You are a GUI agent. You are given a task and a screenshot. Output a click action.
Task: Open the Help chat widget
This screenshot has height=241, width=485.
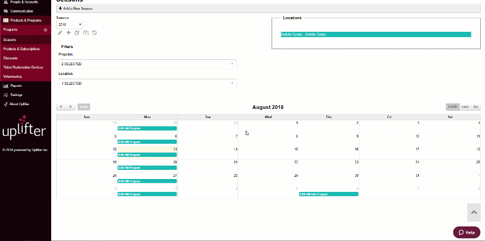[467, 232]
